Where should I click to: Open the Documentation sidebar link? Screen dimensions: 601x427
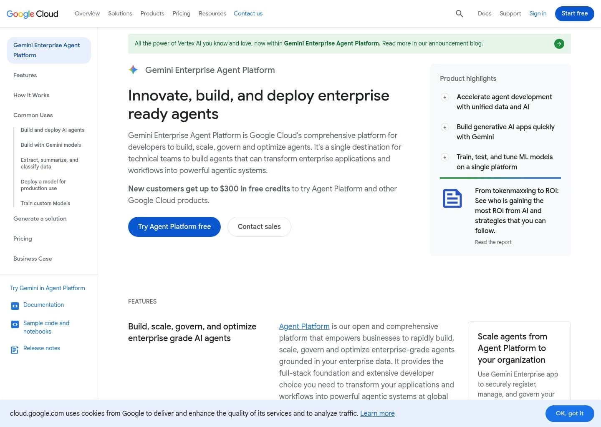point(44,305)
